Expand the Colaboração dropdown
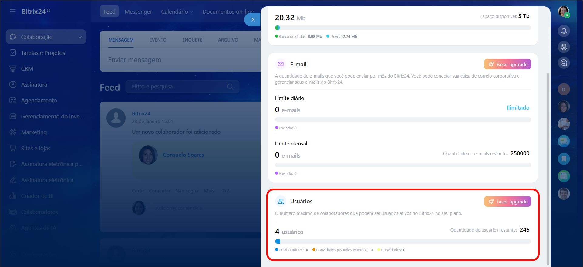583x267 pixels. pos(80,37)
